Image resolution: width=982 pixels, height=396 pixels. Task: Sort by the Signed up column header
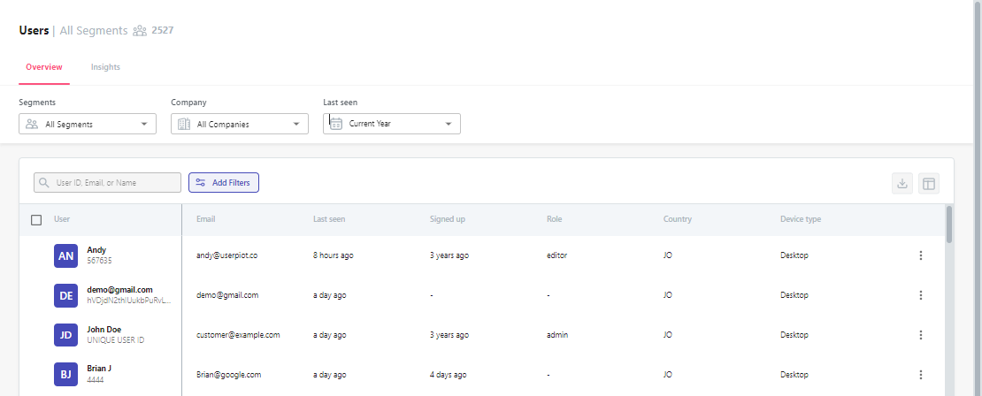[x=447, y=219]
